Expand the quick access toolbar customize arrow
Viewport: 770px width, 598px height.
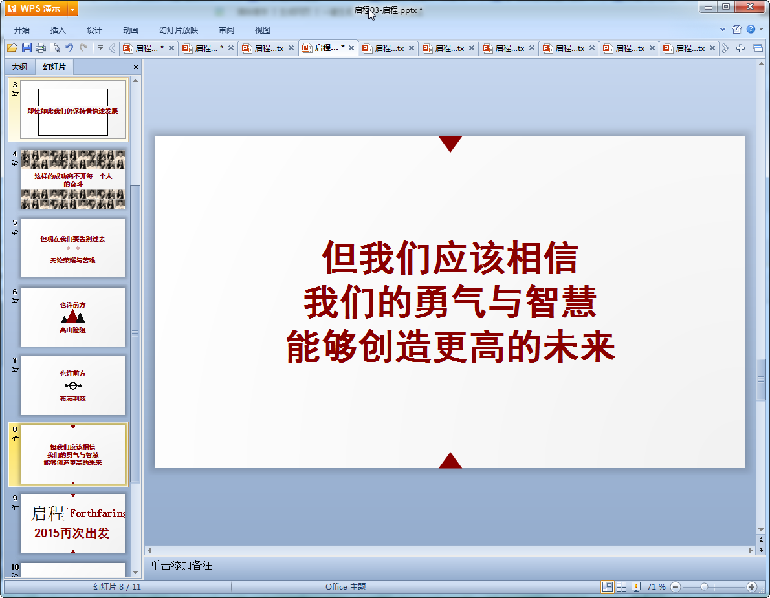pyautogui.click(x=100, y=48)
